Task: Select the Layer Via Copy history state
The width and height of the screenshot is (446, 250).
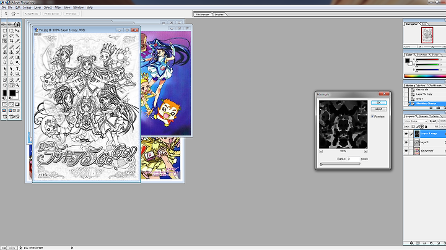Action: click(425, 94)
